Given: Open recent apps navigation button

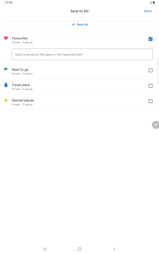Looking at the screenshot, I should [x=45, y=249].
